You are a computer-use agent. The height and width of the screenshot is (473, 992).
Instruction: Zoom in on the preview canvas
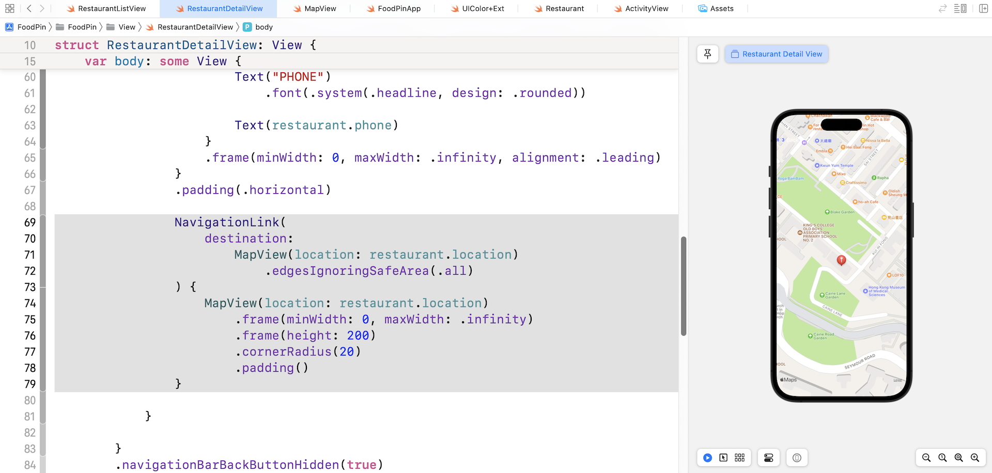pos(975,458)
